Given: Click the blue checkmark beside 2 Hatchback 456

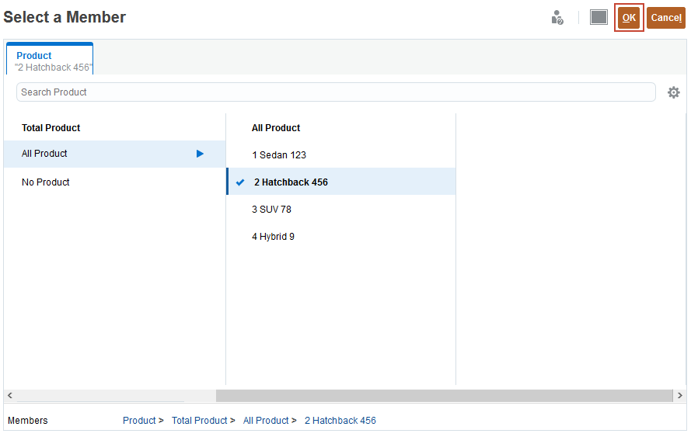Looking at the screenshot, I should (240, 182).
